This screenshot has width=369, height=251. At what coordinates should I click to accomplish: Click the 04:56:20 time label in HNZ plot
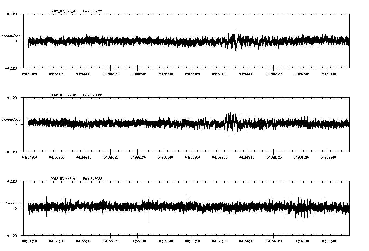(274, 241)
